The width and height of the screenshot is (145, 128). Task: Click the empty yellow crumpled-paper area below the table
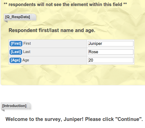pos(72,75)
